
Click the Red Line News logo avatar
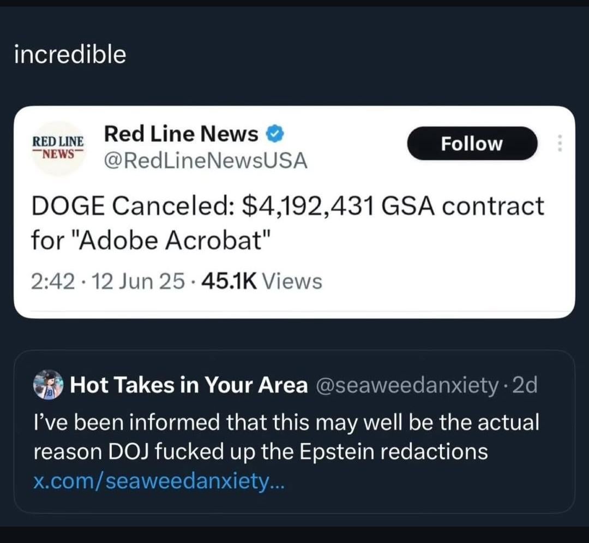(57, 148)
